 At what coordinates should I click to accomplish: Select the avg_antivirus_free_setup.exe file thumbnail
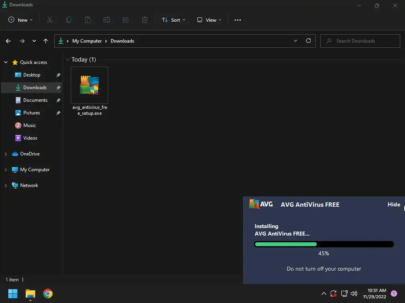89,85
